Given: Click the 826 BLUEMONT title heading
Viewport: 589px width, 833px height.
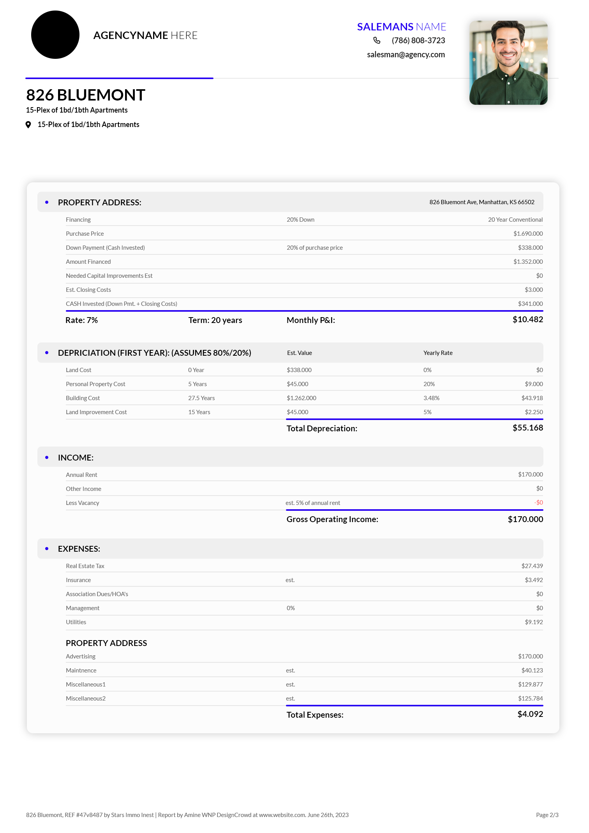Looking at the screenshot, I should click(86, 95).
